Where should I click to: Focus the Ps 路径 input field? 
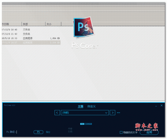tap(24, 132)
